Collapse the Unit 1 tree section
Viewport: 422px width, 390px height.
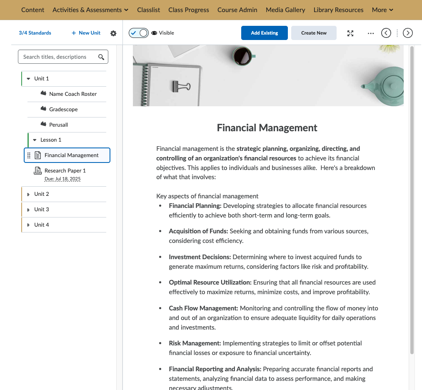[x=28, y=79]
